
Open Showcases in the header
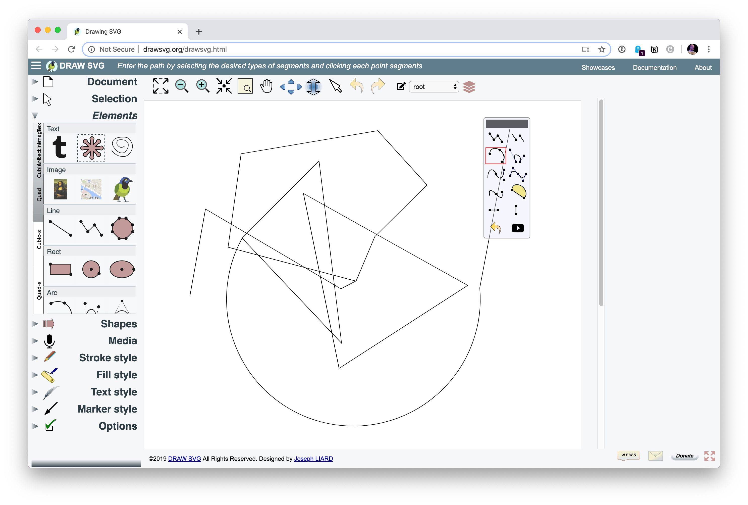[x=598, y=68]
